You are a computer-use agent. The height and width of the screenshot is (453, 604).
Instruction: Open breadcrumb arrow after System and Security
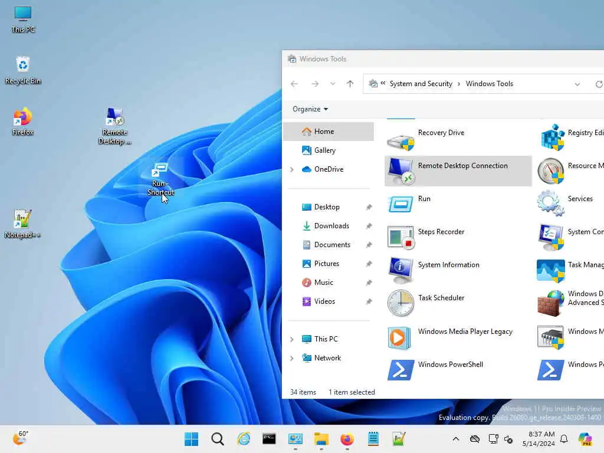point(459,84)
